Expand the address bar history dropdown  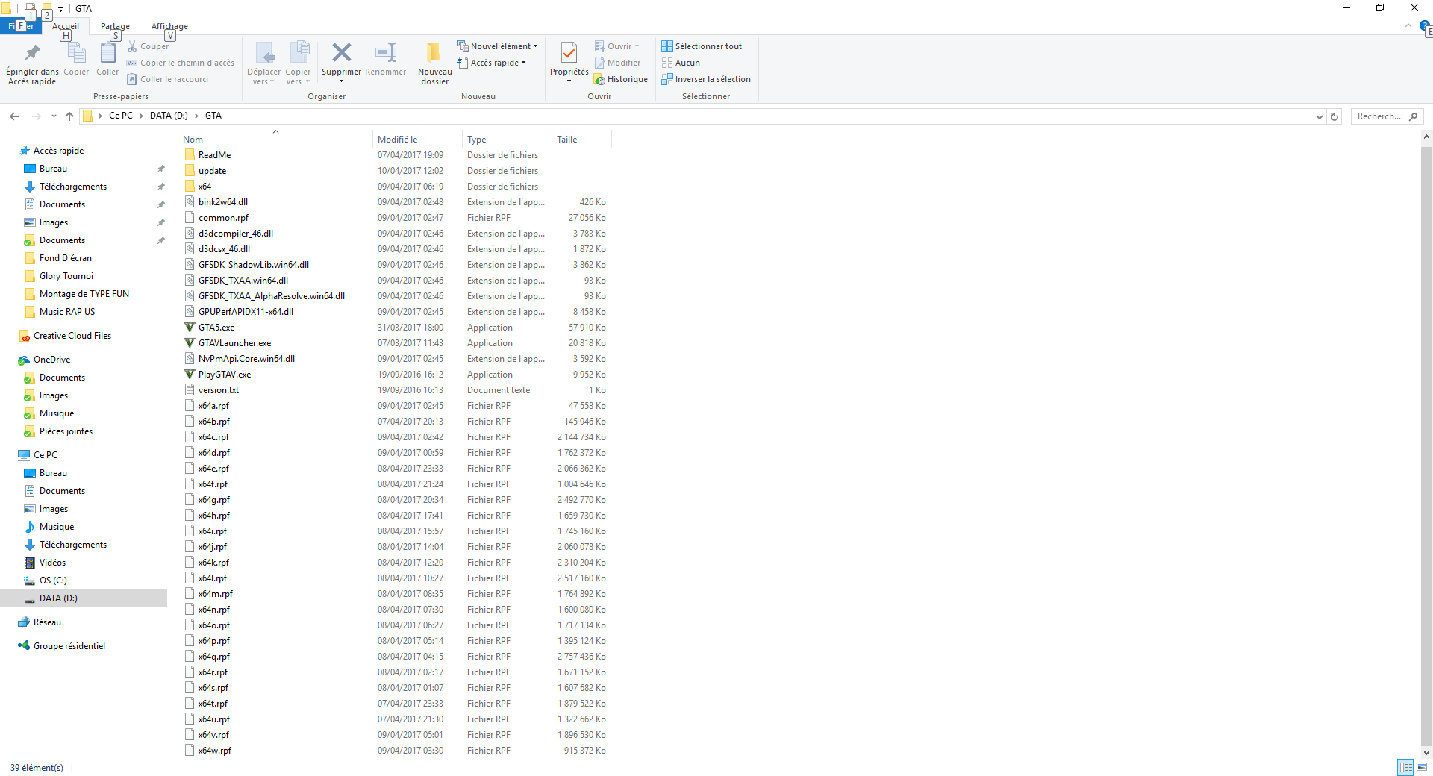pos(1320,116)
